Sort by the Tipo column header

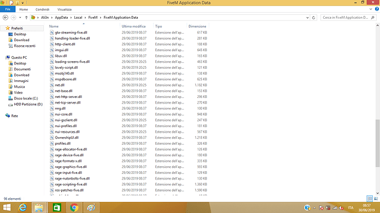point(159,26)
